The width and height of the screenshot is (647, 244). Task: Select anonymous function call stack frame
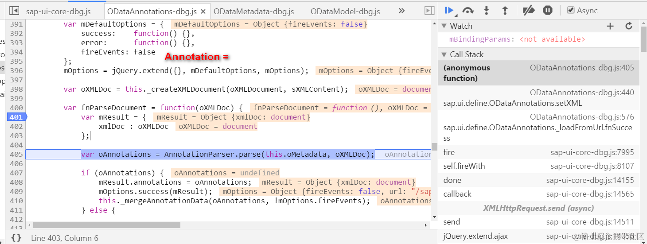click(539, 73)
